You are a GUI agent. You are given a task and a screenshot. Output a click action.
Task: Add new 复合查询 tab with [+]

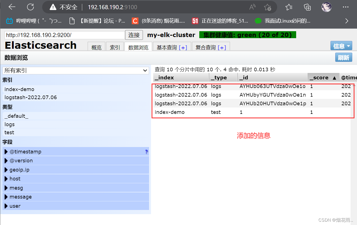pyautogui.click(x=222, y=48)
